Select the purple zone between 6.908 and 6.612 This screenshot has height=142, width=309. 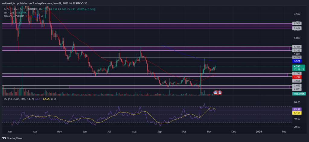tap(147, 26)
